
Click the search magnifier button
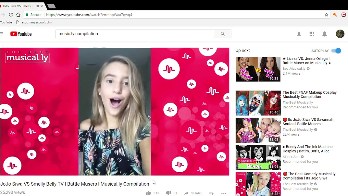click(223, 34)
